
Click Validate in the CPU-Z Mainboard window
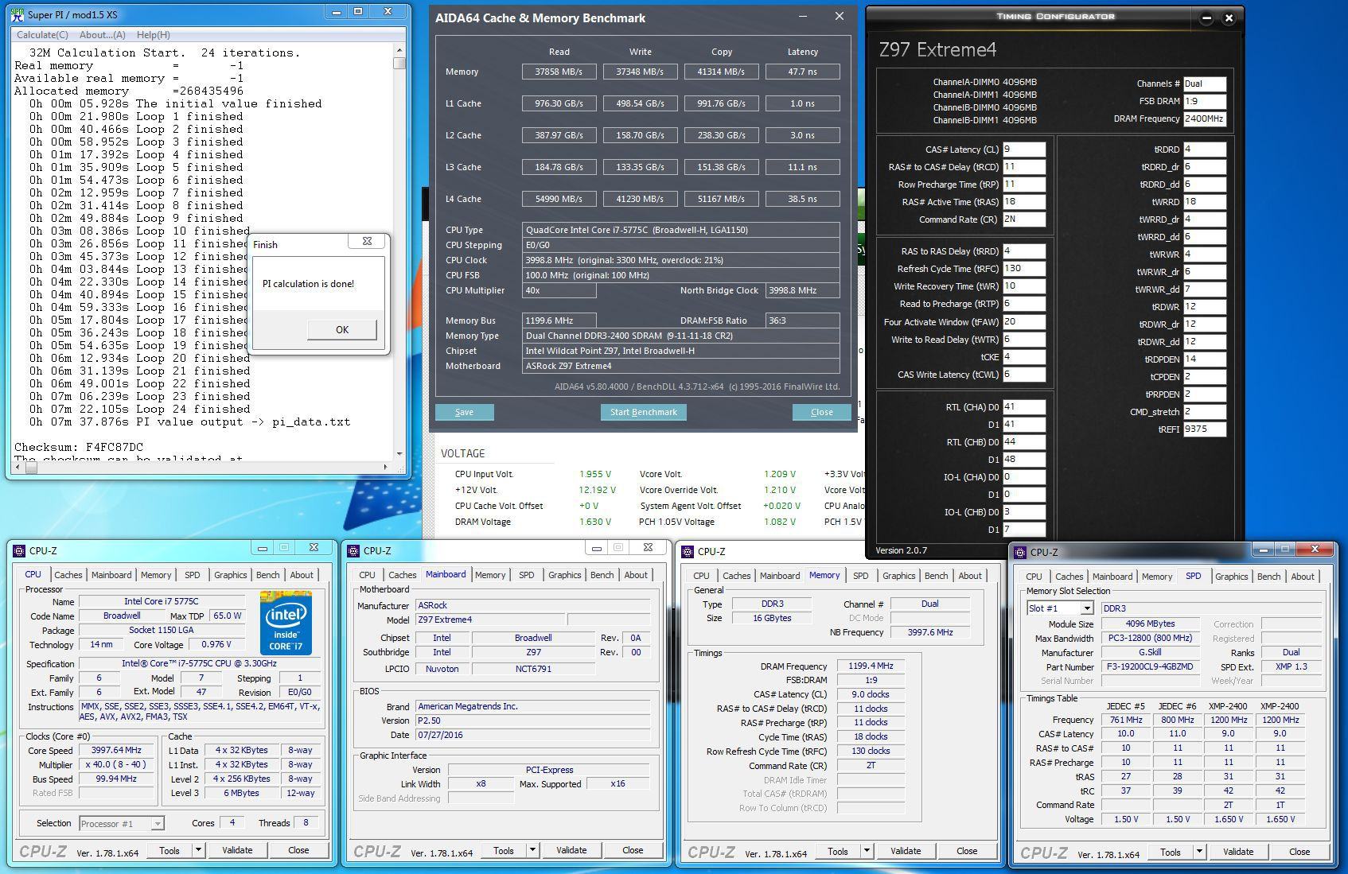point(571,850)
